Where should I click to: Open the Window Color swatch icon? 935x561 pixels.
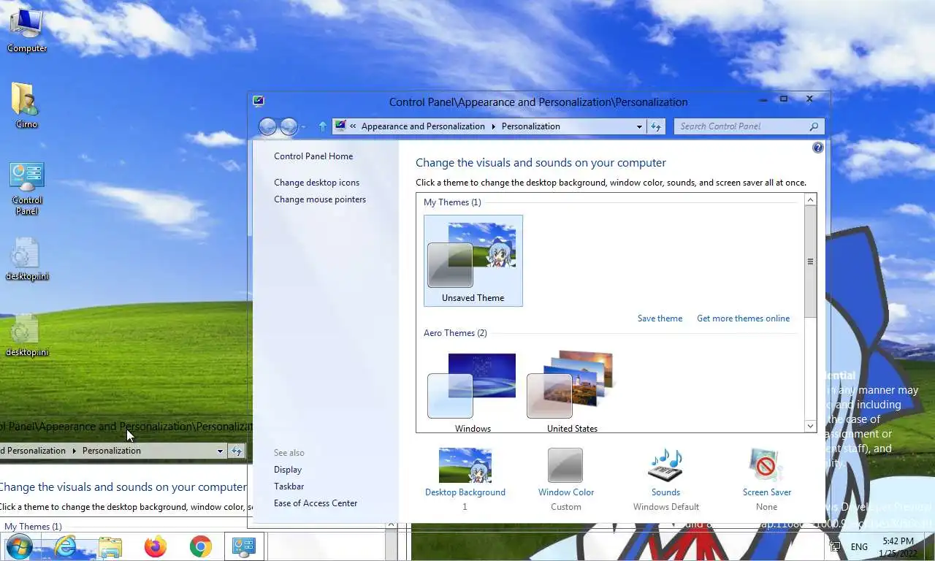pos(565,465)
